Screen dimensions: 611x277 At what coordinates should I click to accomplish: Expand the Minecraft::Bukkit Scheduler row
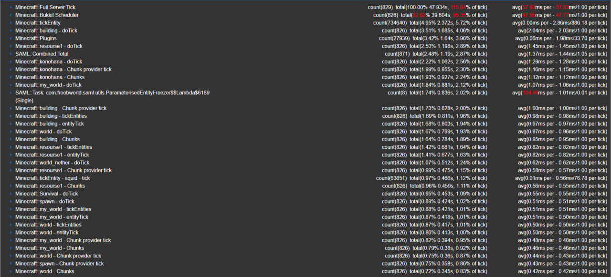coord(11,15)
